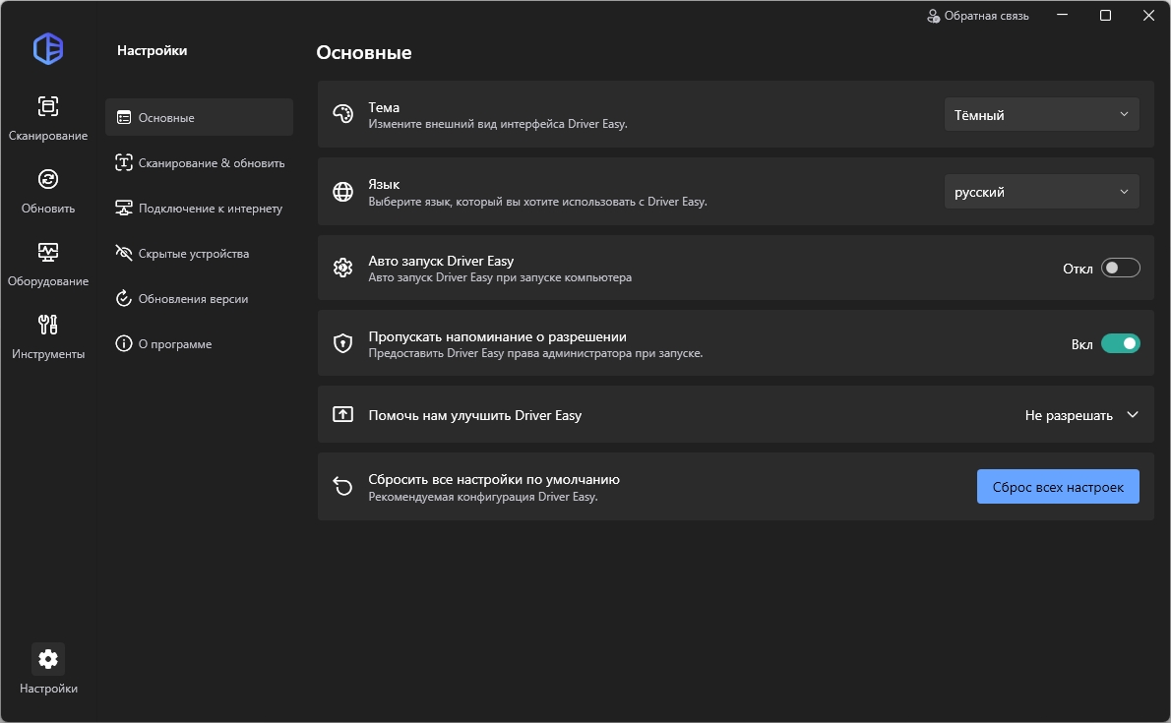Viewport: 1171px width, 723px height.
Task: Open the Оборудование hardware icon
Action: 47,252
